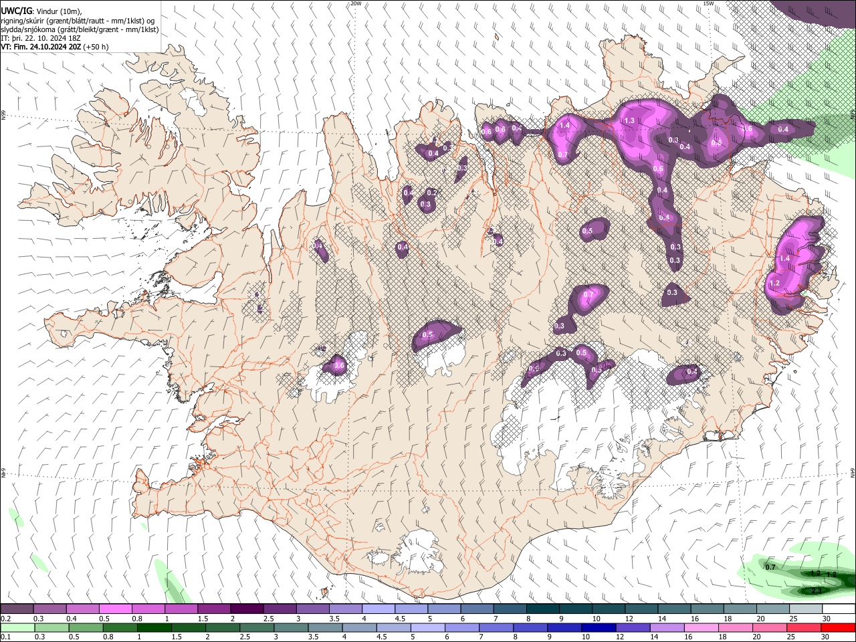Click the "Vindur (10m)," header text
The height and width of the screenshot is (642, 856).
point(59,12)
